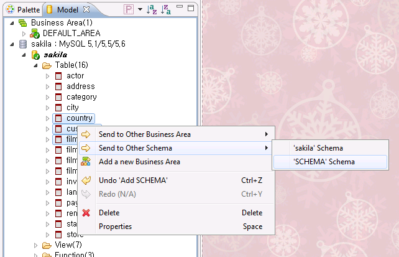The width and height of the screenshot is (399, 257).
Task: Select the country table icon
Action: (x=58, y=118)
